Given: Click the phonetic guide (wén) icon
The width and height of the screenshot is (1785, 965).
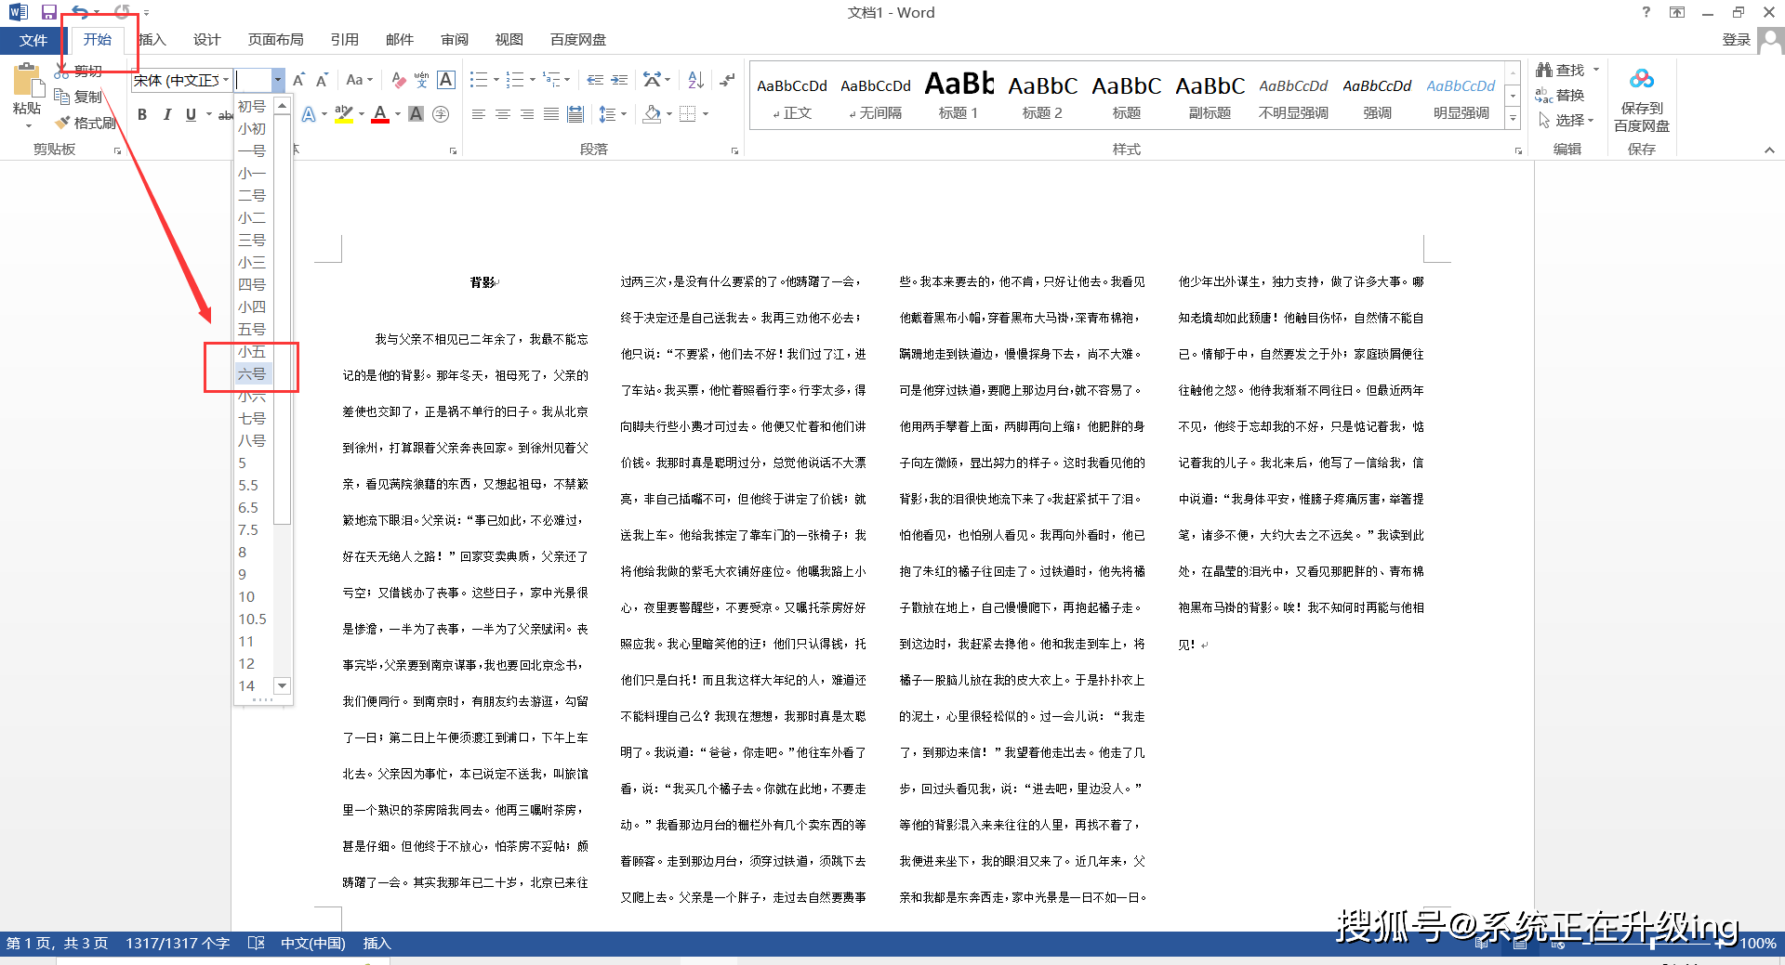Looking at the screenshot, I should coord(422,80).
